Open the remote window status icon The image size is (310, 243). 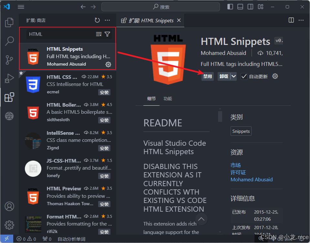tap(7, 239)
